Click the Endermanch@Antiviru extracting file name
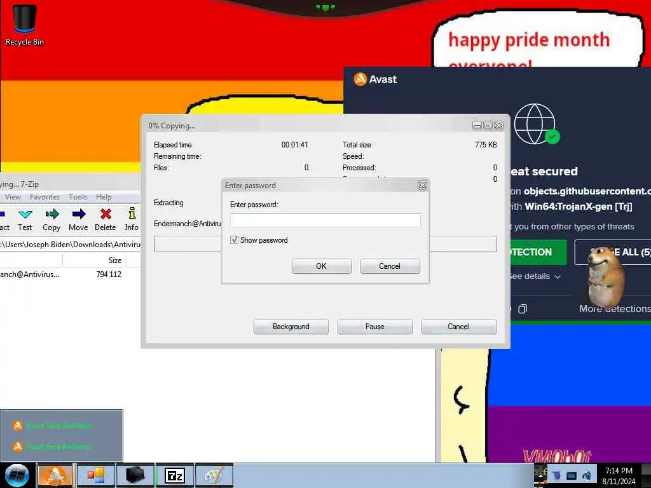Image resolution: width=651 pixels, height=488 pixels. [188, 224]
